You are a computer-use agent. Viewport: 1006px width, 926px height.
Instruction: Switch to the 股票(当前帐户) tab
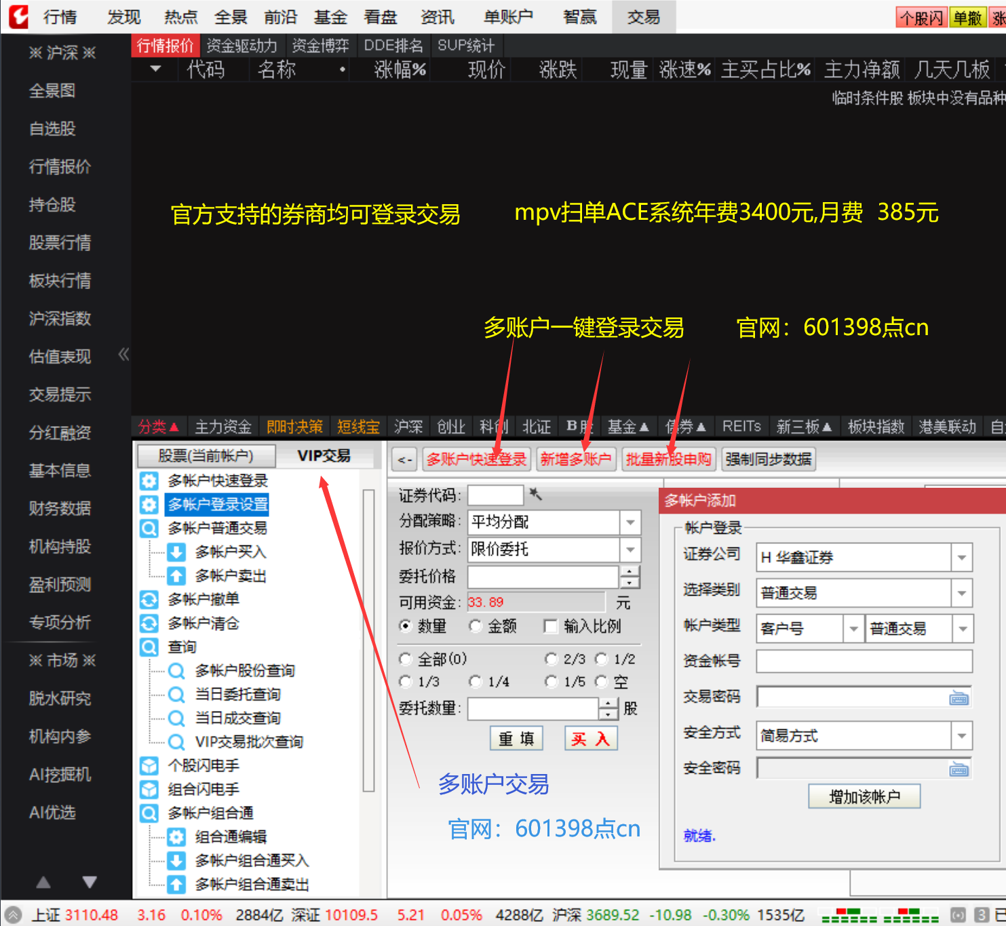[206, 456]
